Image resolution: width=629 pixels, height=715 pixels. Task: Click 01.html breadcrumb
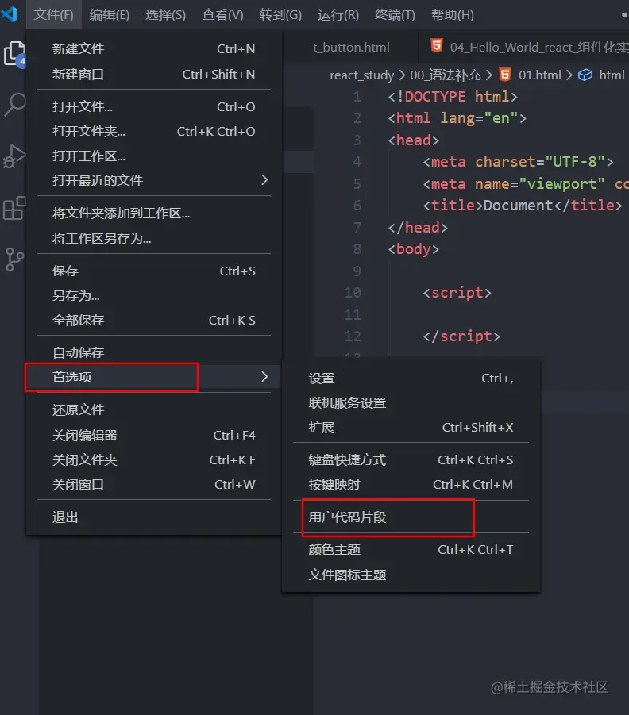tap(539, 75)
